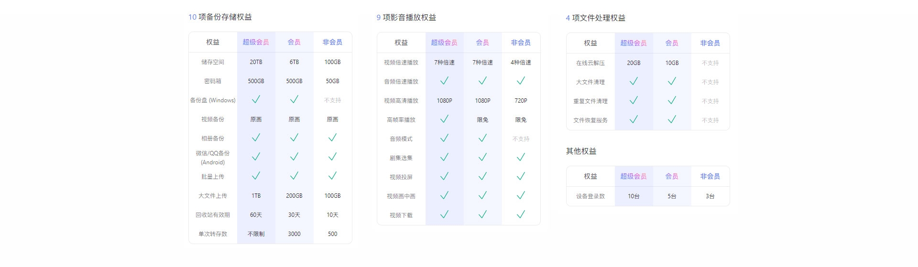Viewport: 918px width, 267px height.
Task: Click 非会员 checkmark in 相册备份 row
Action: pyautogui.click(x=332, y=138)
